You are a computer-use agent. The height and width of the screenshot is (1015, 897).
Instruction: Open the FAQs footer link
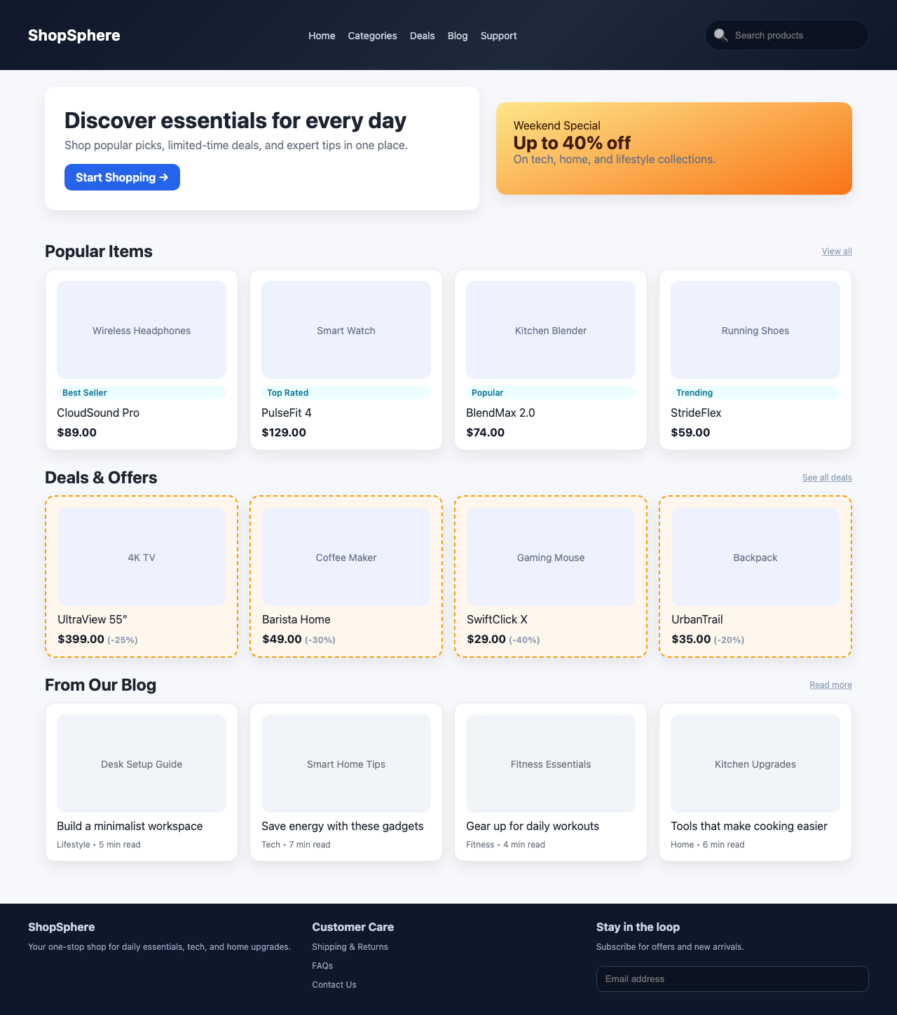pos(322,965)
